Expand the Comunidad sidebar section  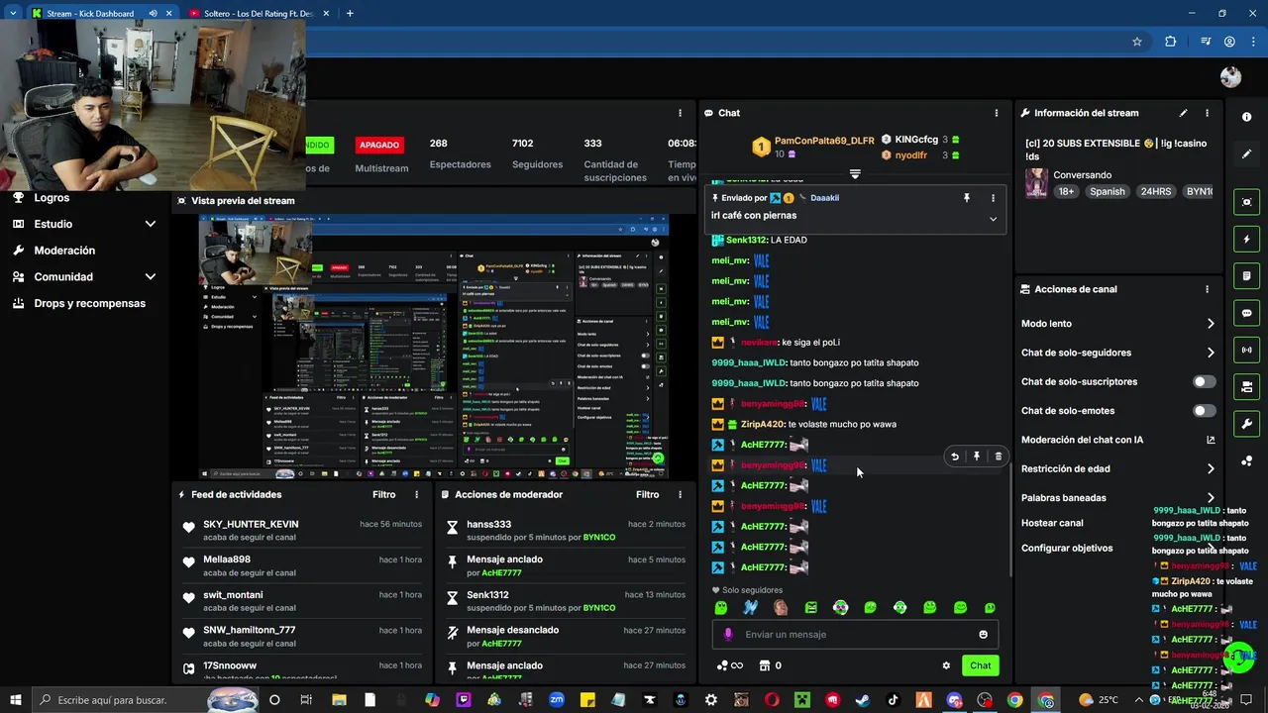[x=151, y=277]
